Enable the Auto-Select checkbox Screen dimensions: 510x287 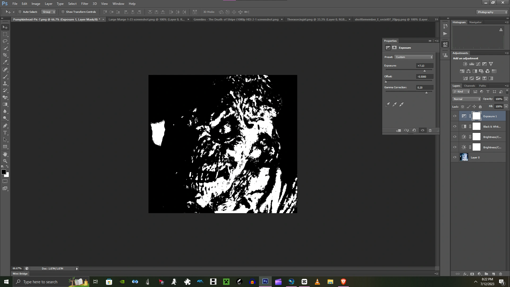[20, 12]
